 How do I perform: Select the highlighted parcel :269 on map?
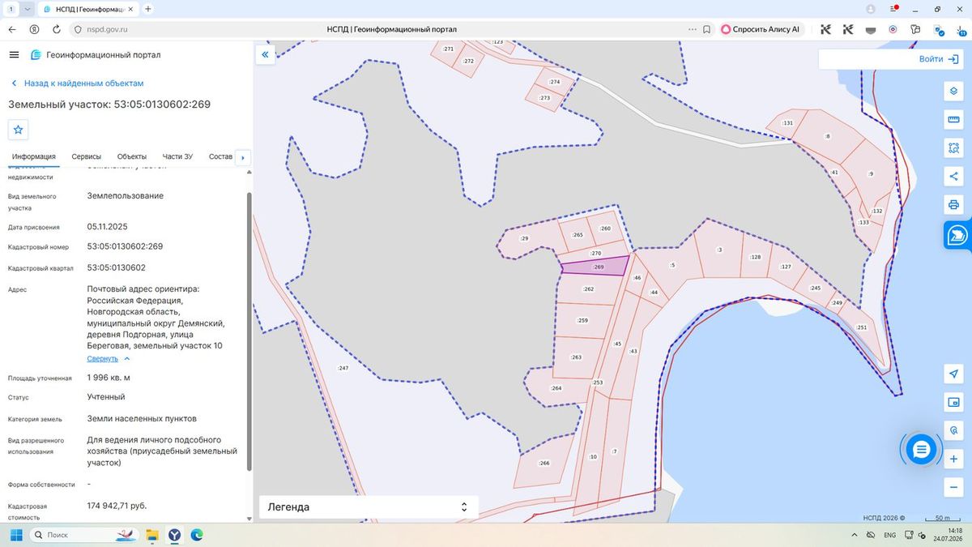click(597, 267)
